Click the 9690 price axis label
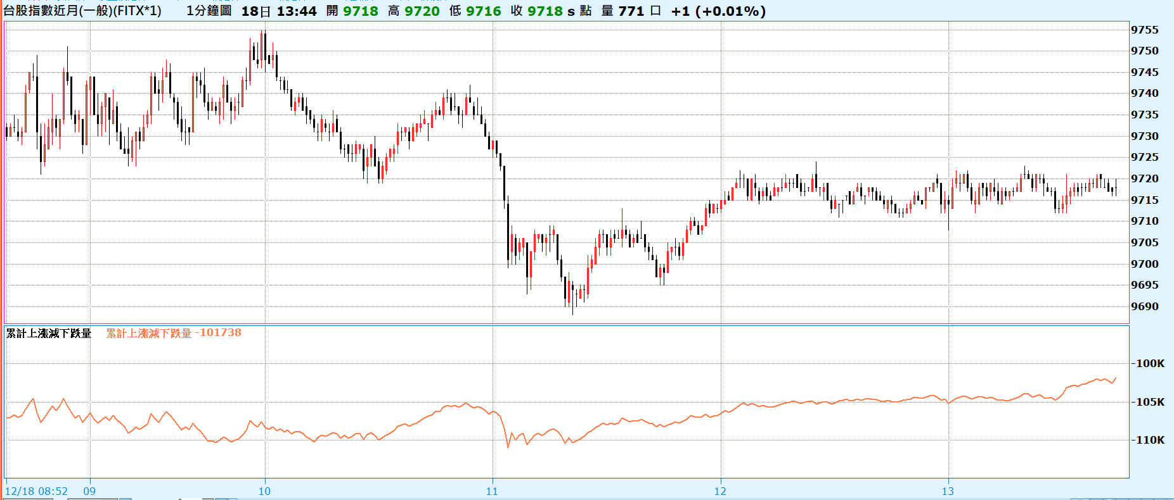This screenshot has width=1174, height=500. pos(1144,306)
